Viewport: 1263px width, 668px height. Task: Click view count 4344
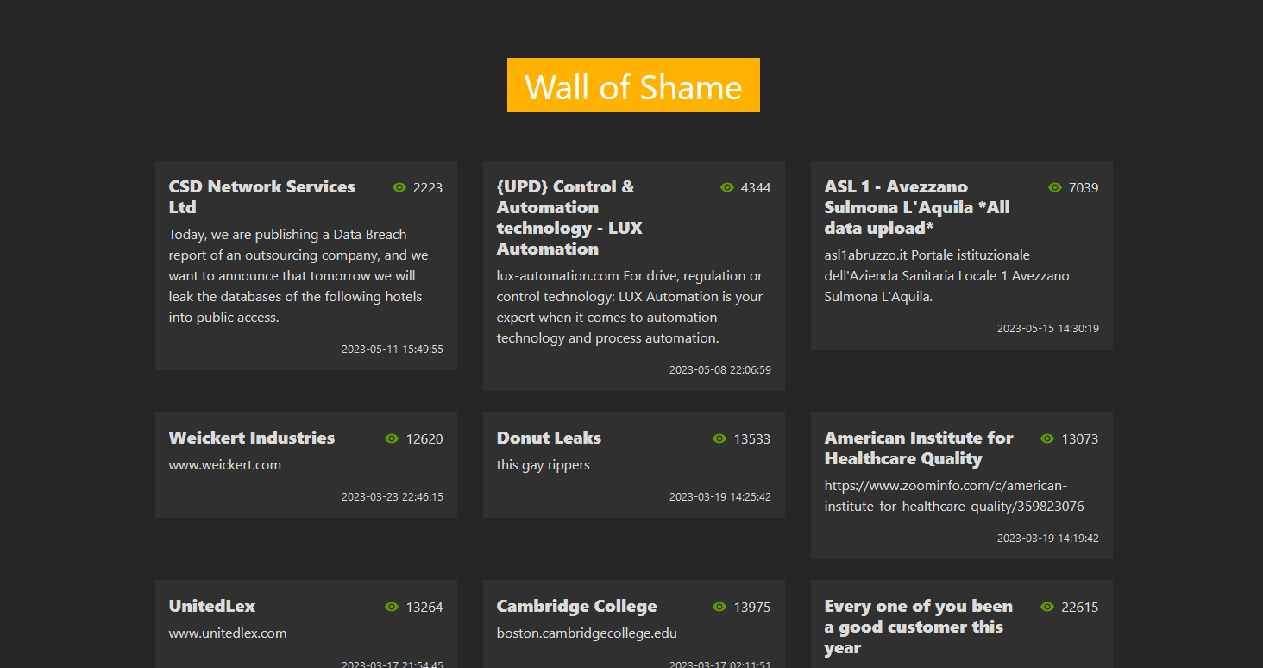point(756,187)
